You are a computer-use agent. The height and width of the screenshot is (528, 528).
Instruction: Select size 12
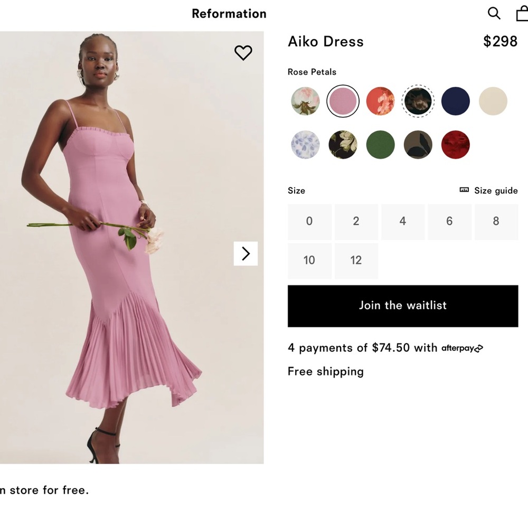356,260
